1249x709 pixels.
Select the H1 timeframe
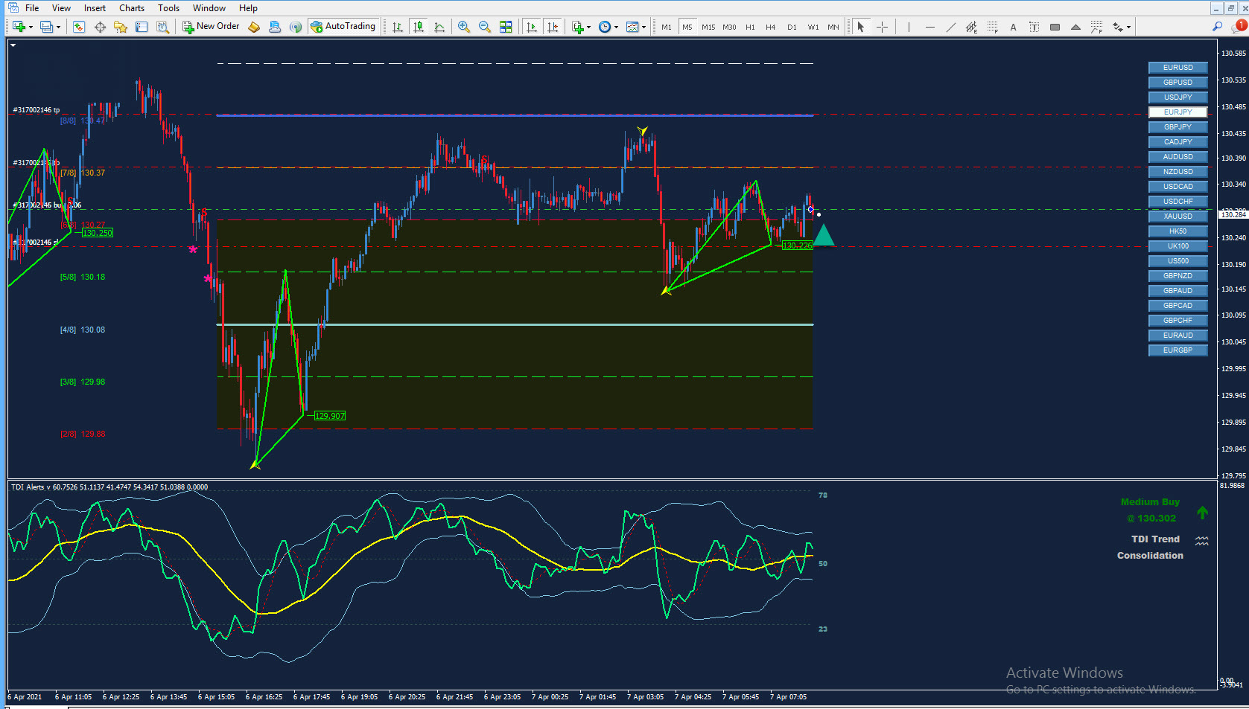tap(750, 27)
